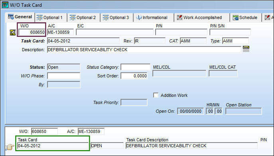This screenshot has height=156, width=274.
Task: Click the W/O Task Card window icon
Action: (x=5, y=5)
